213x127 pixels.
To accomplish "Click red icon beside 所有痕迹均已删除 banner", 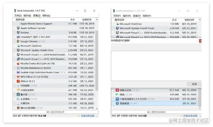I will (x=200, y=41).
